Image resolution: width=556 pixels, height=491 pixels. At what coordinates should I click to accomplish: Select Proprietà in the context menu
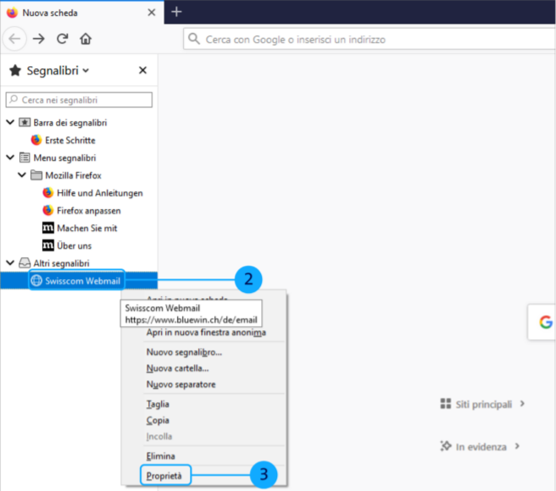(165, 476)
